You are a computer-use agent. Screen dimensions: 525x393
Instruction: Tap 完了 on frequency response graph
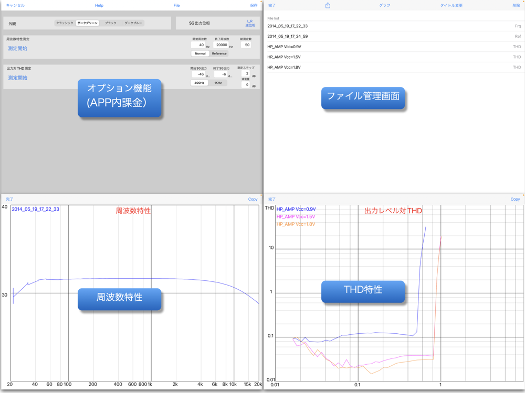coord(9,199)
